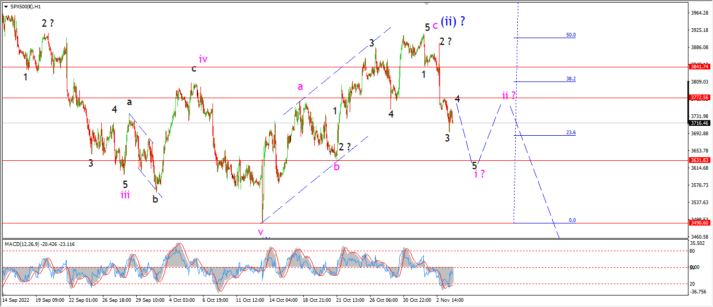This screenshot has width=713, height=307.
Task: Select the 23.6 Fibonacci level label
Action: pyautogui.click(x=571, y=133)
